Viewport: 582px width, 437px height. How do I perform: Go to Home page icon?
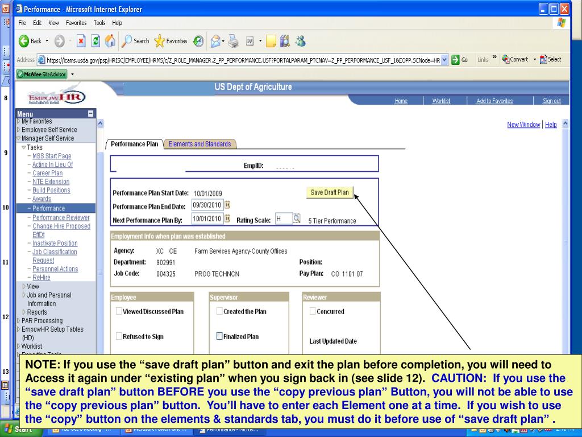tap(110, 41)
